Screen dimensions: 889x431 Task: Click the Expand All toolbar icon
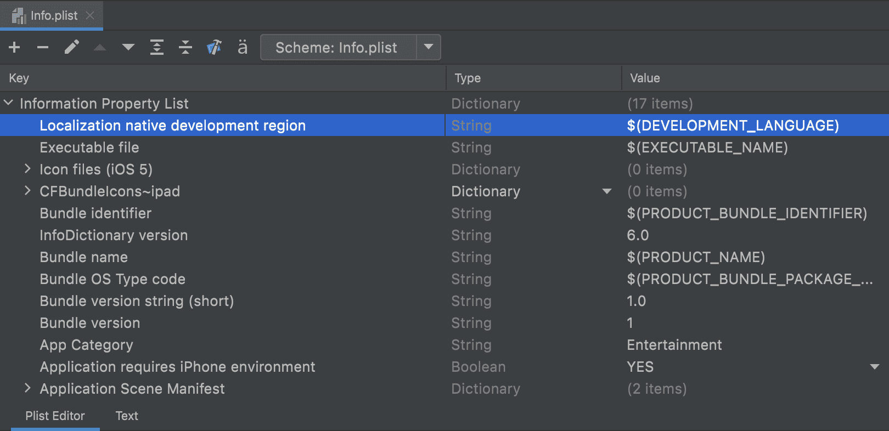click(x=157, y=48)
